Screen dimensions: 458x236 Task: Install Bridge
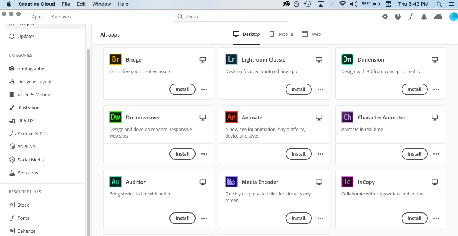tap(182, 89)
